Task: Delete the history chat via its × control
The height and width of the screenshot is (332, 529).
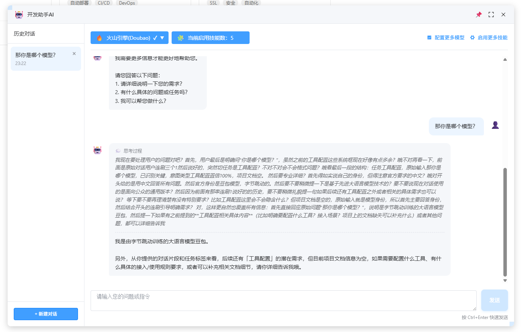Action: pyautogui.click(x=74, y=53)
